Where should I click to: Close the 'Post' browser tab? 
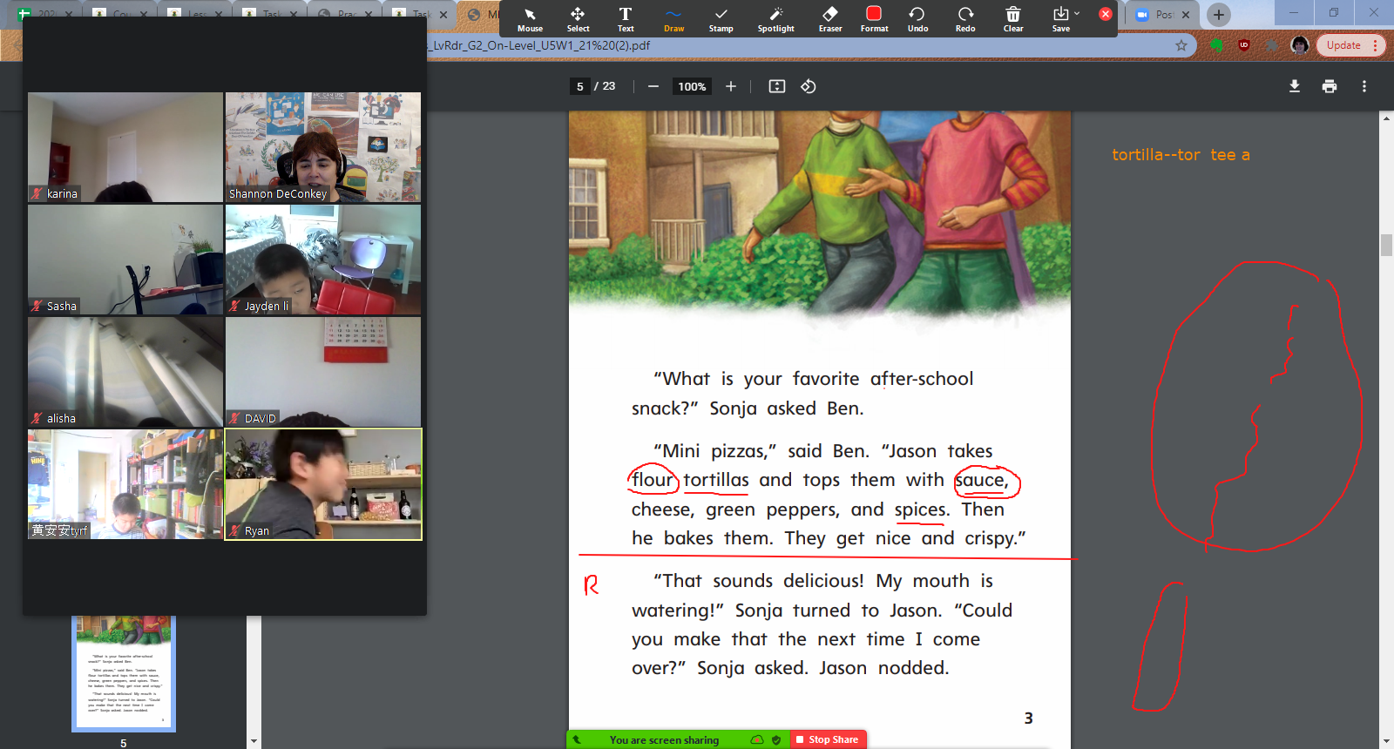pos(1186,15)
